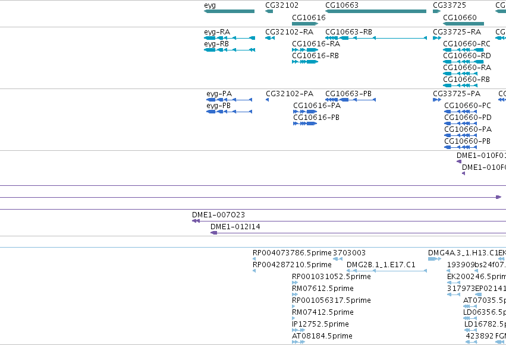Click the RM07412.5prime EST label
Screen dimensions: 506x345
point(323,312)
